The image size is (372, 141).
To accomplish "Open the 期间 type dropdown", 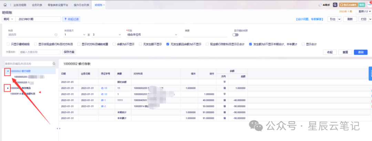I will click(9, 19).
